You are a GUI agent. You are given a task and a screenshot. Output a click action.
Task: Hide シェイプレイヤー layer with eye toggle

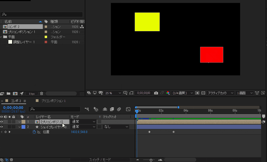click(x=2, y=127)
